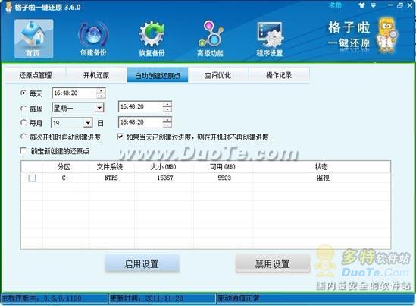Switch to the 空间优化 tab

coord(217,75)
